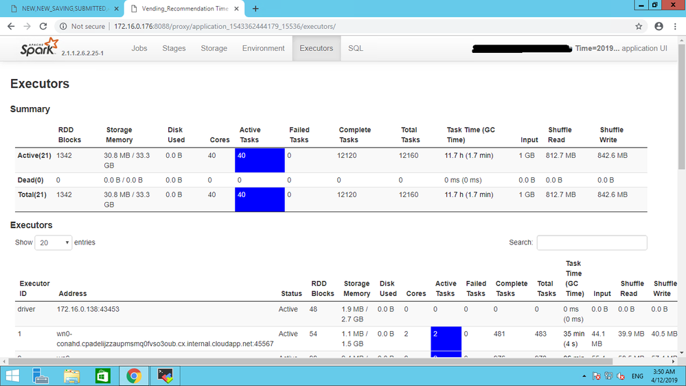The height and width of the screenshot is (386, 686).
Task: Reload the page with the refresh icon
Action: point(43,26)
